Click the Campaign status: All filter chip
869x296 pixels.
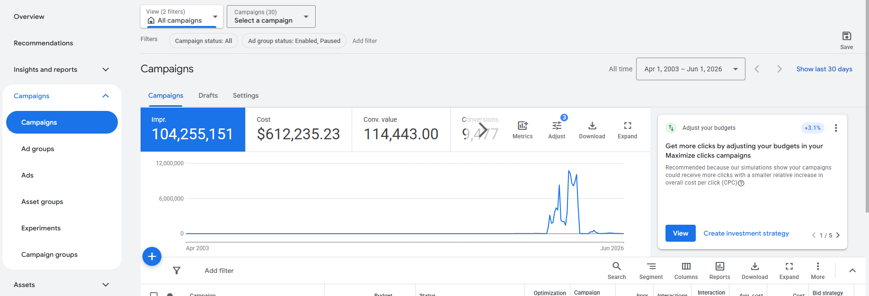coord(204,41)
